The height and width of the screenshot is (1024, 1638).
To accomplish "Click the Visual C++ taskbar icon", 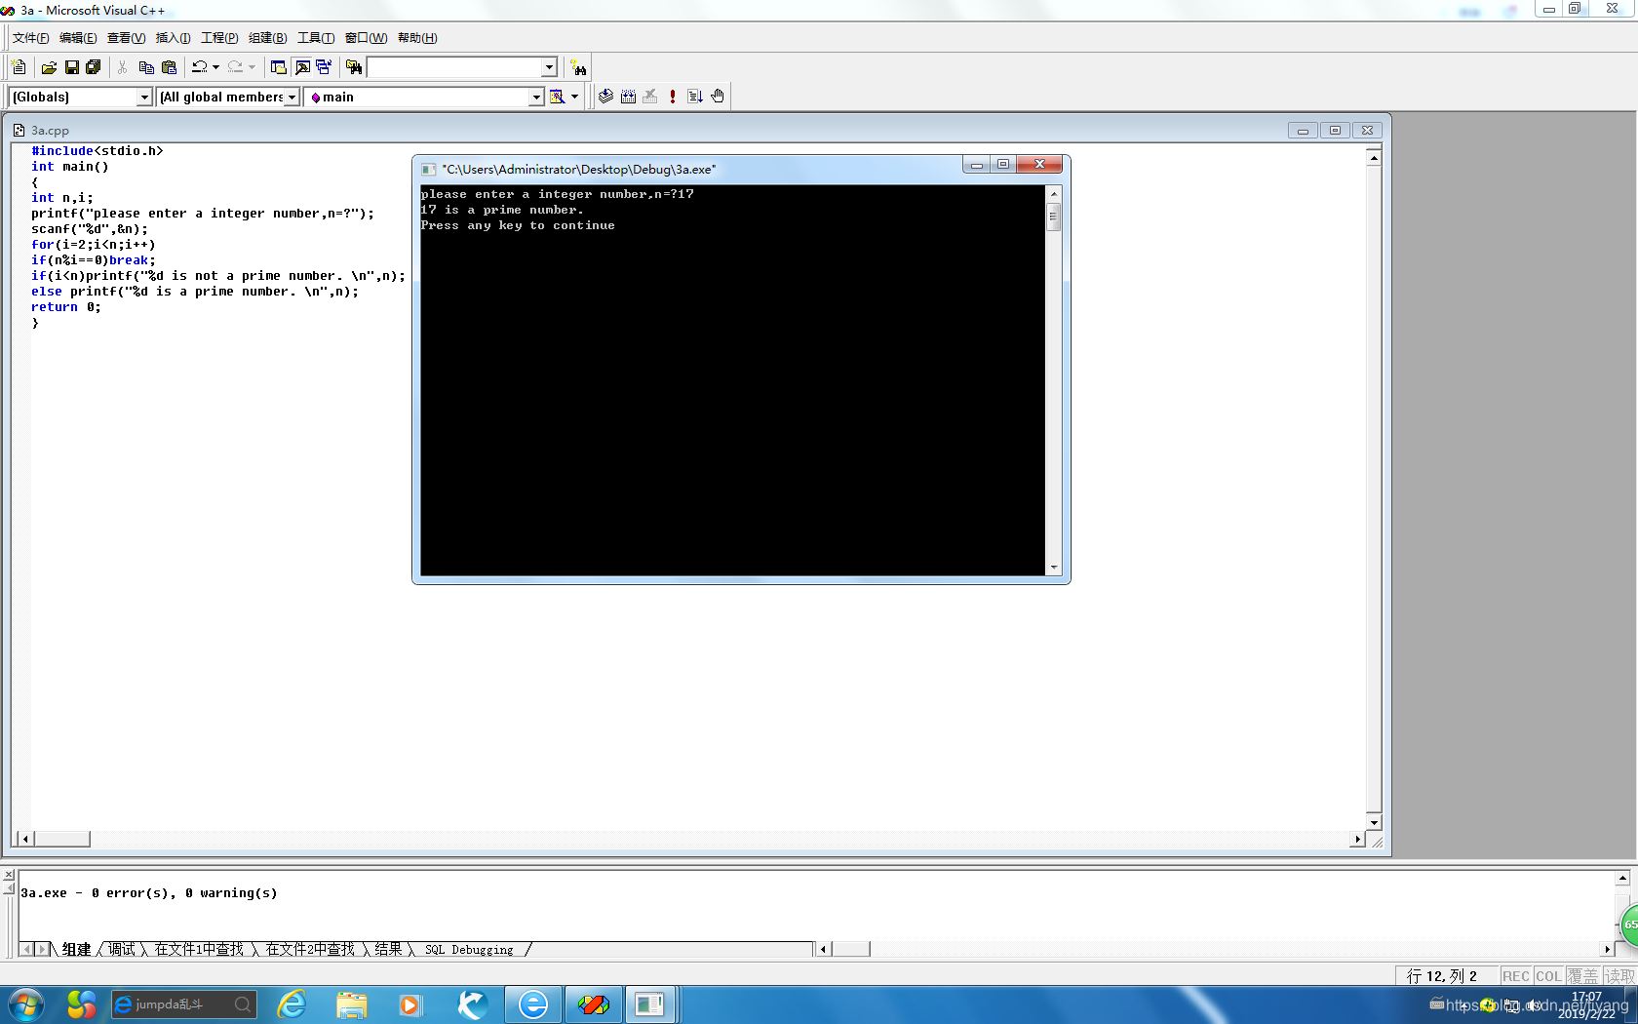I will click(593, 1004).
